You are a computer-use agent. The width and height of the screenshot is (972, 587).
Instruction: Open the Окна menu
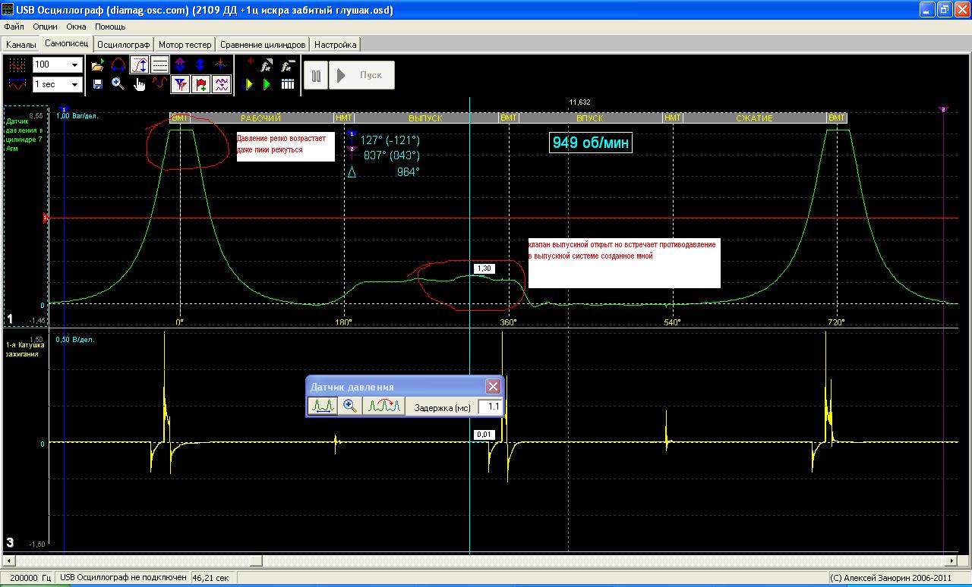pos(77,27)
